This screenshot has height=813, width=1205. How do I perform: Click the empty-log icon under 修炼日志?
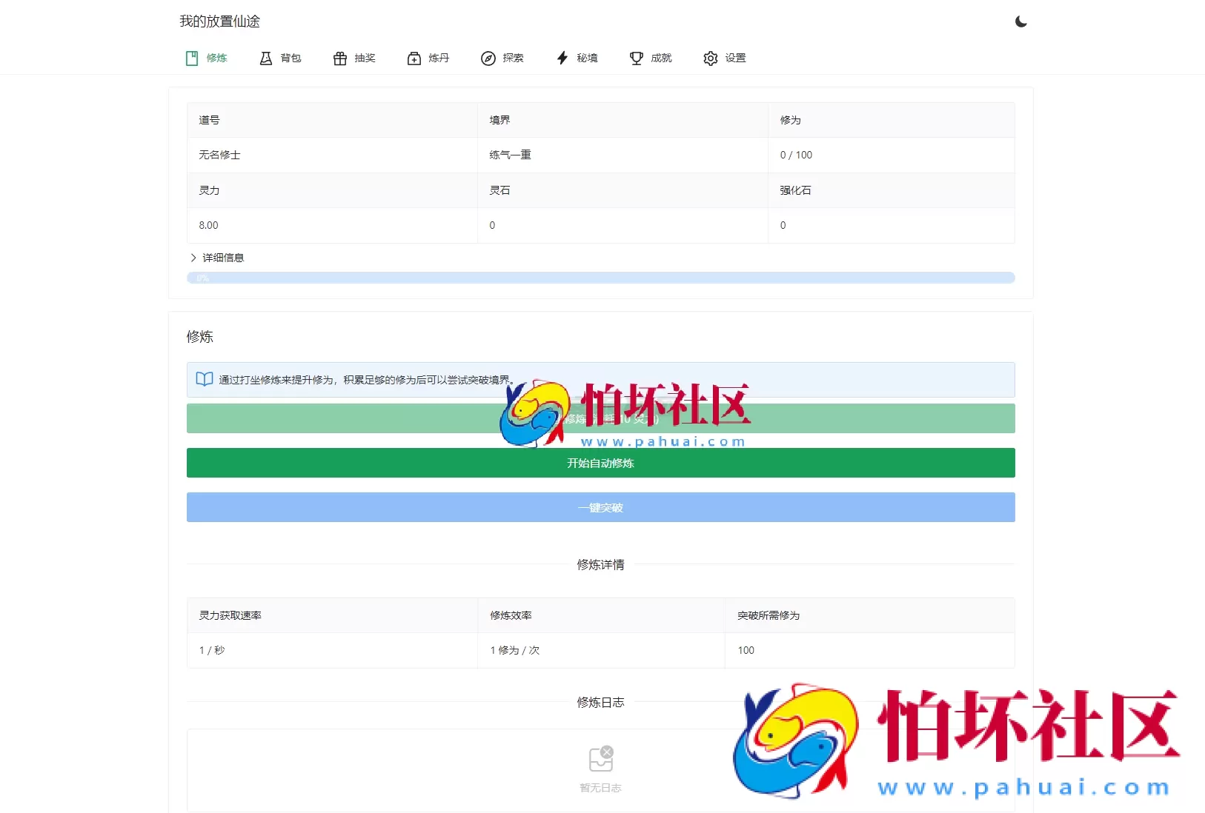click(x=600, y=759)
